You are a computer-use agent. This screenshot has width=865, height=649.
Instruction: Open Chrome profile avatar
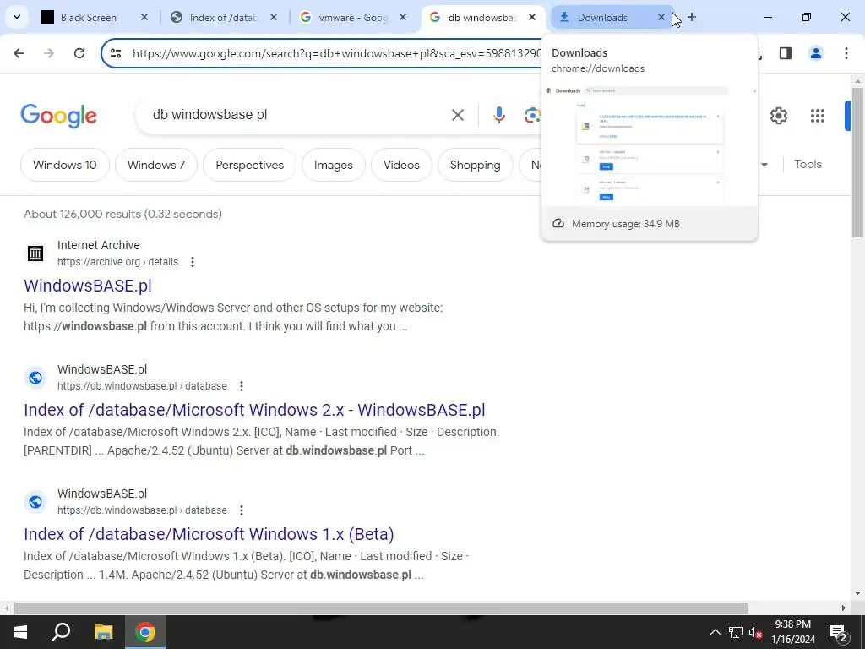pos(816,53)
